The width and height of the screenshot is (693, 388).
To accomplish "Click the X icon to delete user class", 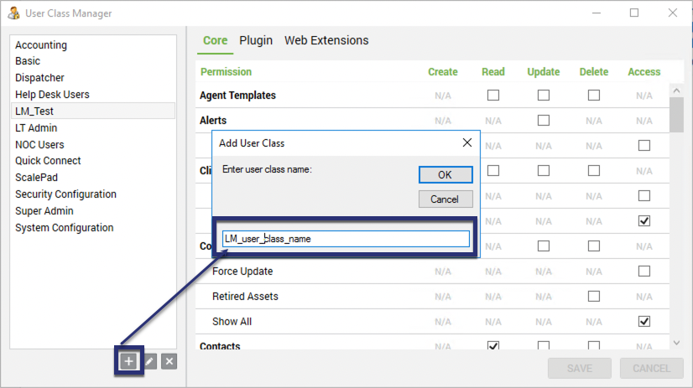I will tap(169, 360).
